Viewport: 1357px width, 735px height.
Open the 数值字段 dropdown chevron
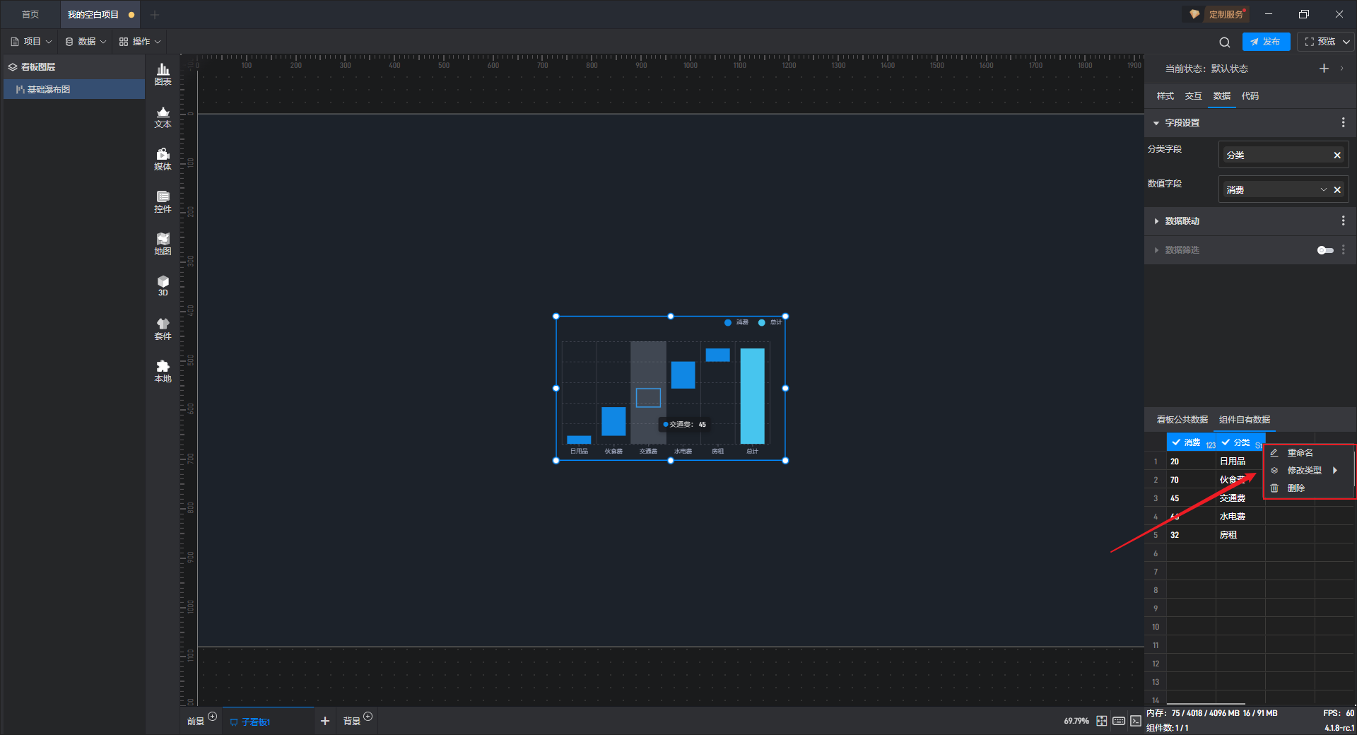(x=1324, y=189)
